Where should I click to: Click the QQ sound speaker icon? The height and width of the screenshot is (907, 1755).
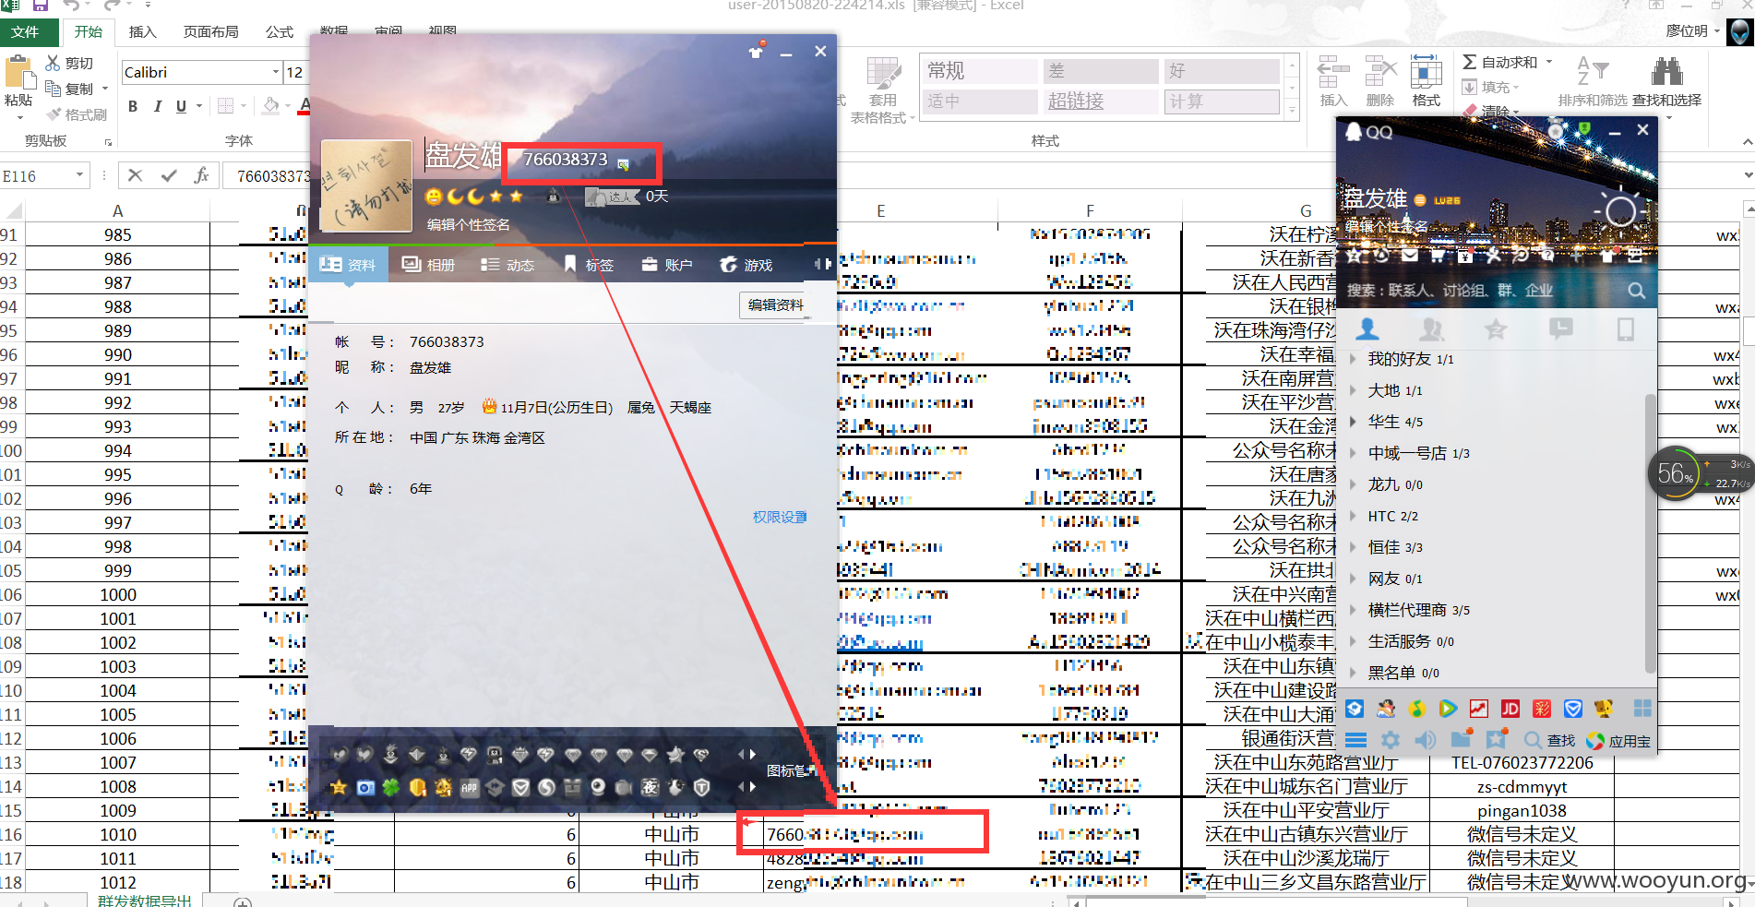[x=1426, y=740]
